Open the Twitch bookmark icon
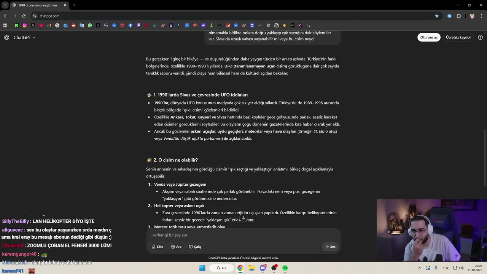Viewport: 487px width, 274px height. click(138, 25)
